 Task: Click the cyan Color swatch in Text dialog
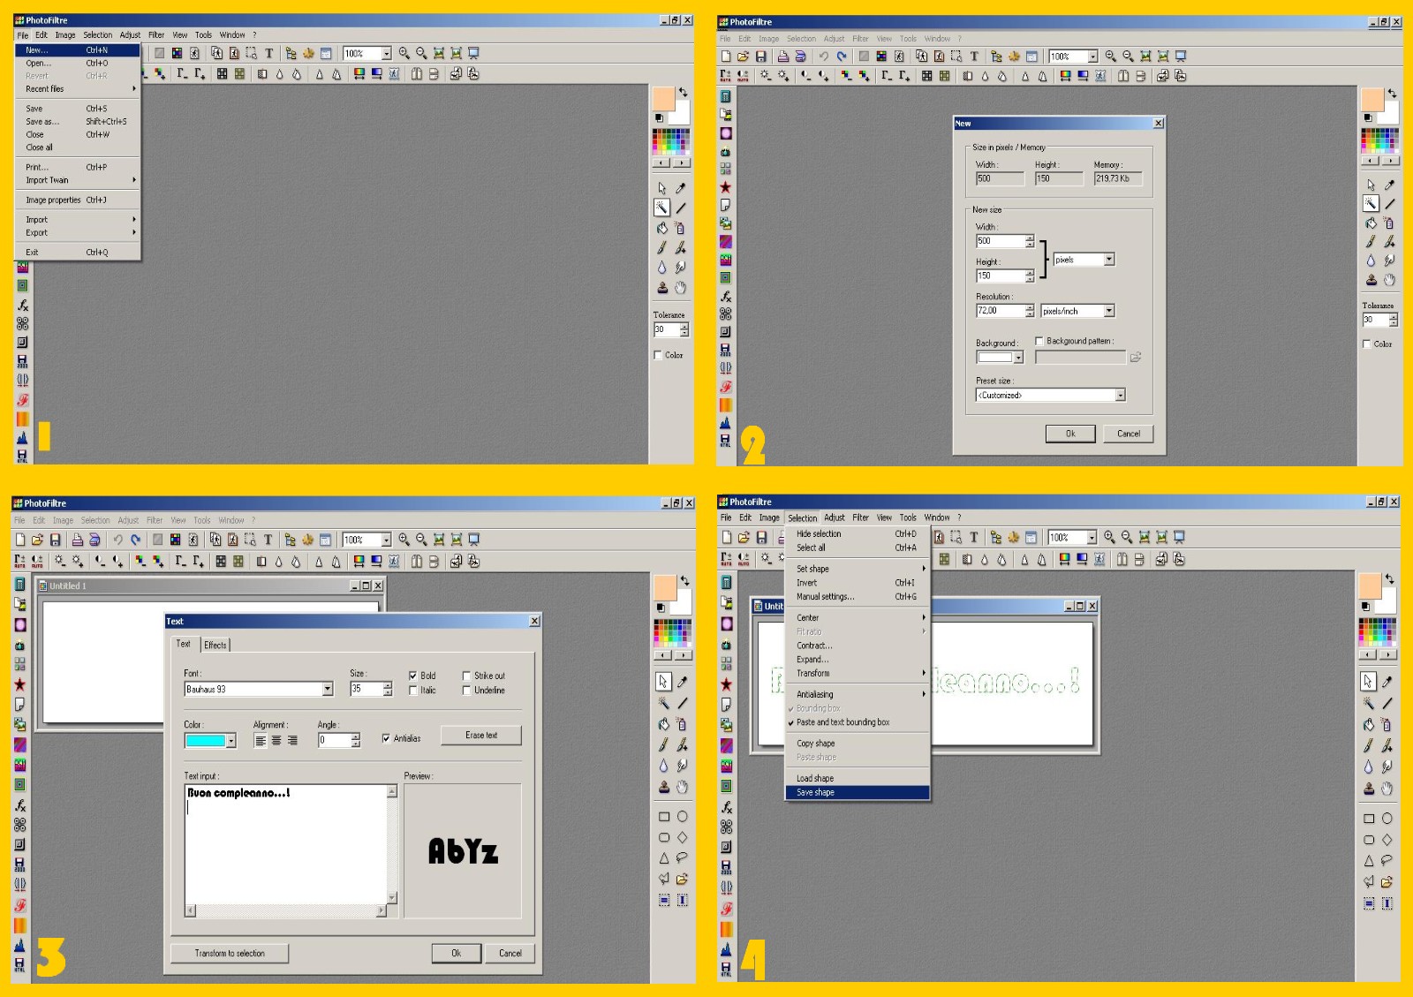205,741
